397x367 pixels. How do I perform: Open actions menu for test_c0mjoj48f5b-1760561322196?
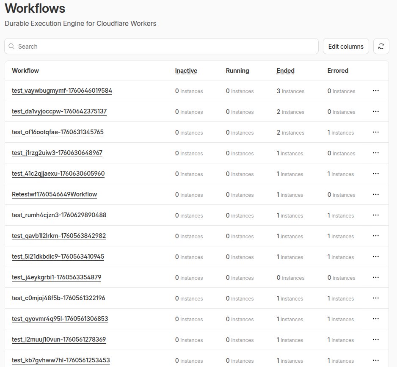[376, 298]
